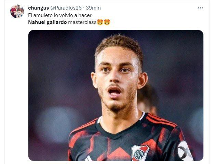The height and width of the screenshot is (164, 215).
Task: Click the player's curly hair in the photo
Action: tap(119, 44)
